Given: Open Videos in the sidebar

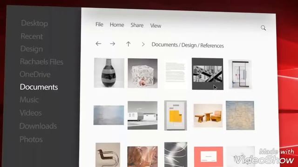Looking at the screenshot, I should pyautogui.click(x=31, y=113).
